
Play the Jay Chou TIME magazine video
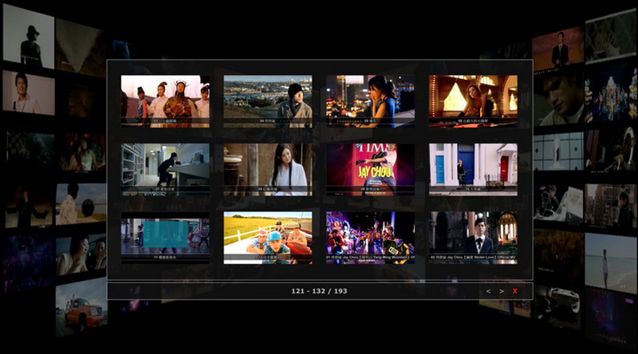(370, 169)
